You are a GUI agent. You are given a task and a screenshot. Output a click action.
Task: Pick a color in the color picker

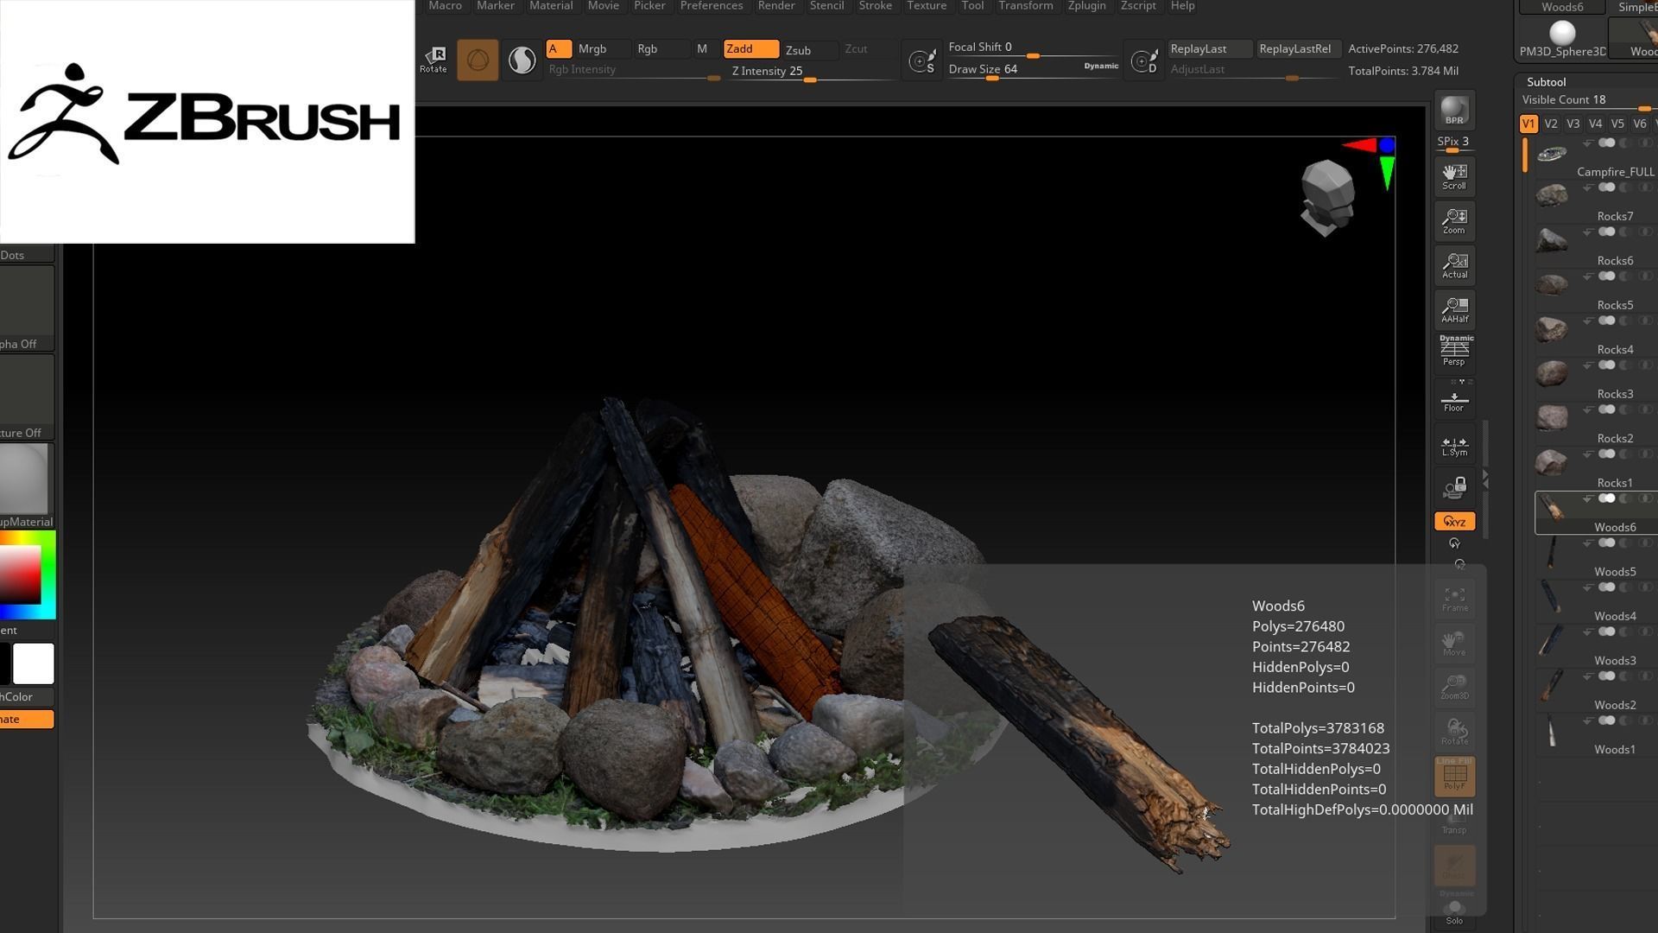[x=28, y=575]
